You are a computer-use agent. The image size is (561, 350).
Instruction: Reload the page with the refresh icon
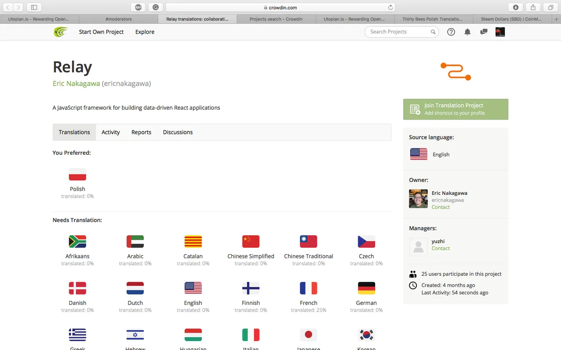point(391,7)
